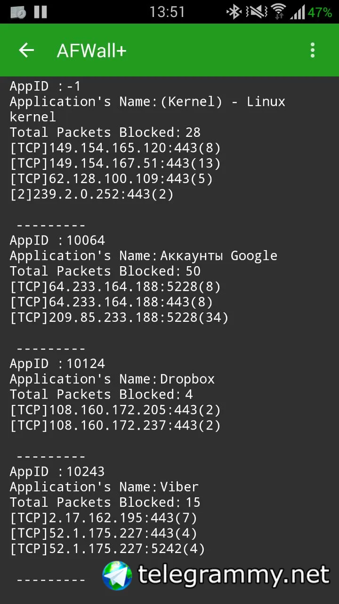Image resolution: width=339 pixels, height=604 pixels.
Task: Tap the 13:51 clock in status bar
Action: tap(168, 12)
